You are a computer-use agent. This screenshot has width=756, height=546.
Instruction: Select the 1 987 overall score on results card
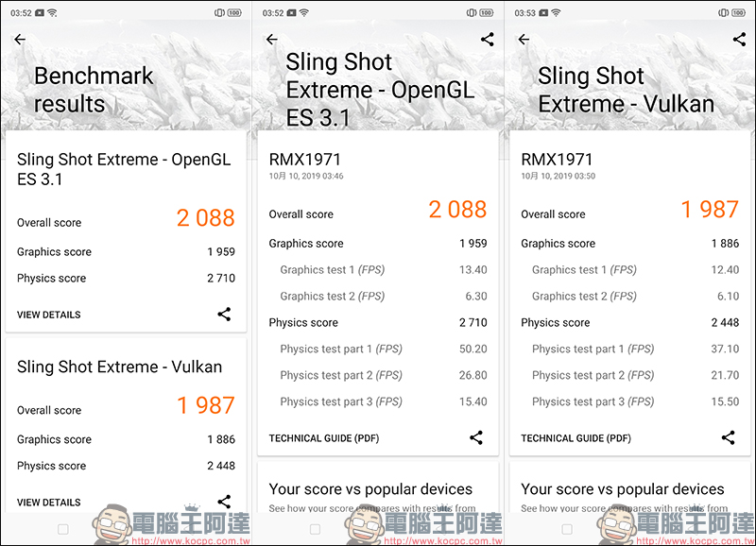pos(206,405)
